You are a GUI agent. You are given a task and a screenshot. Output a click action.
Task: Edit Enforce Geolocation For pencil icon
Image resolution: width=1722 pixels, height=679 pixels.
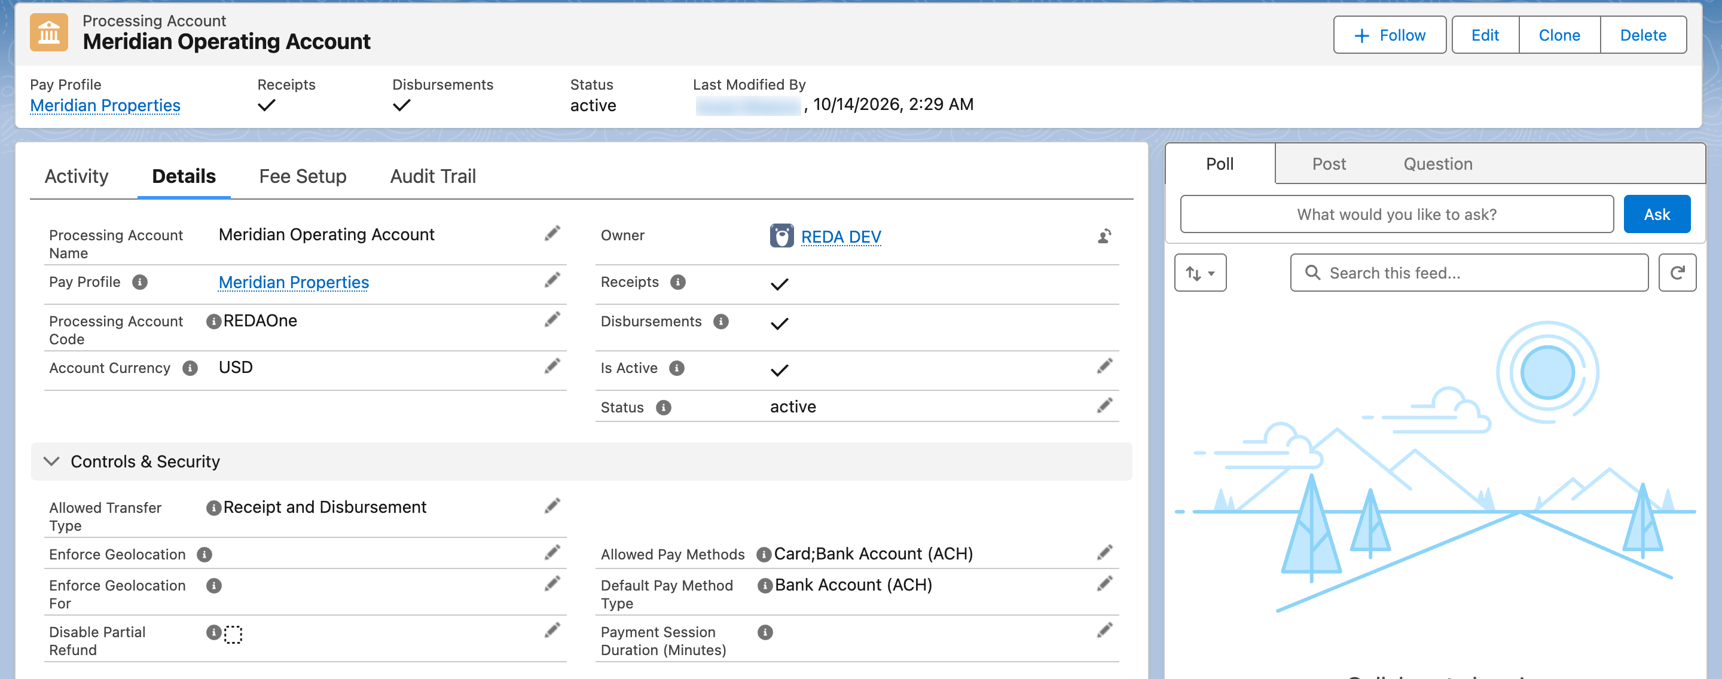[x=552, y=584]
